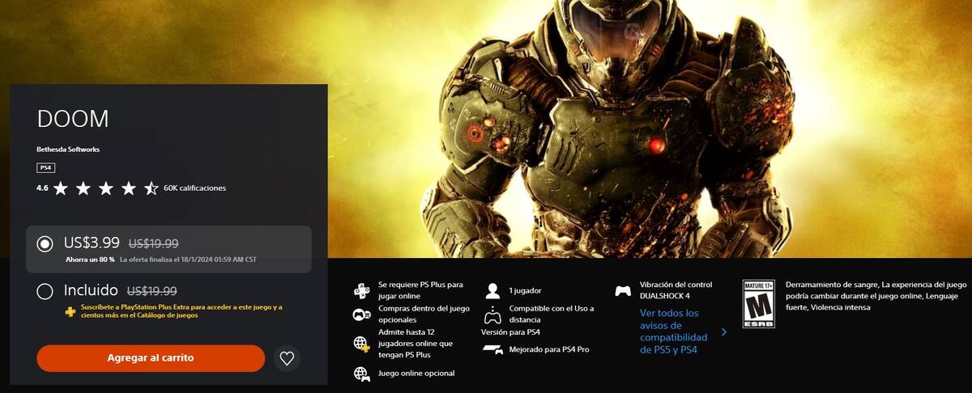Screen dimensions: 972x393
Task: Click the crossed-out US$19.99 price beside US$3.99
Action: [154, 243]
